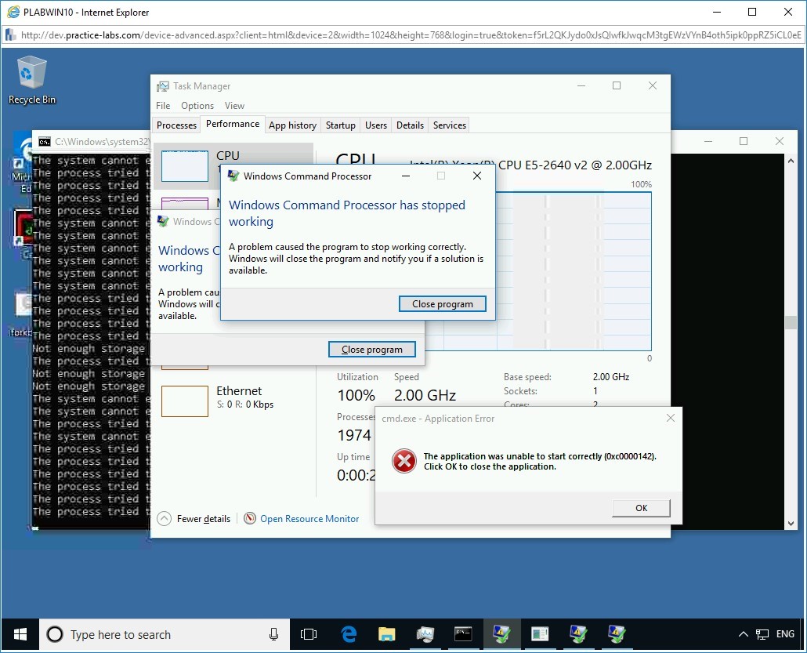Open Task View from the taskbar
807x653 pixels.
click(309, 634)
